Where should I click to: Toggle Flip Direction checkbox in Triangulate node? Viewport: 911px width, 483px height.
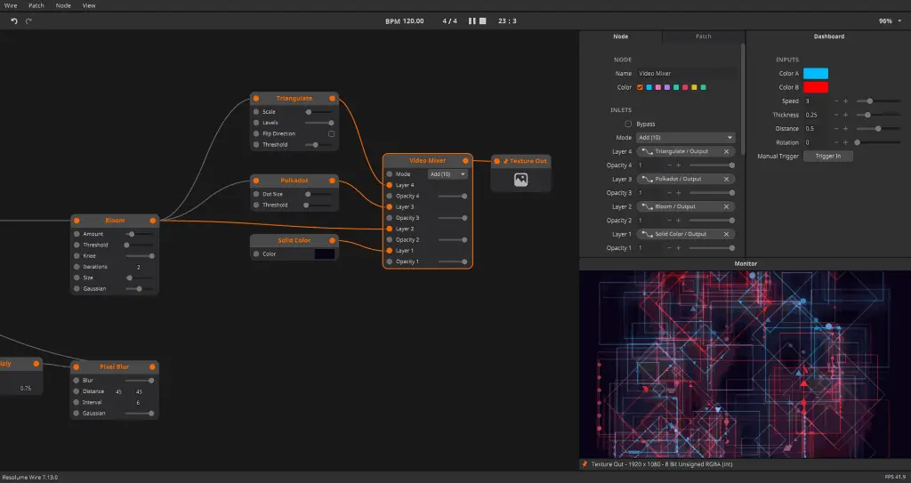click(x=331, y=133)
